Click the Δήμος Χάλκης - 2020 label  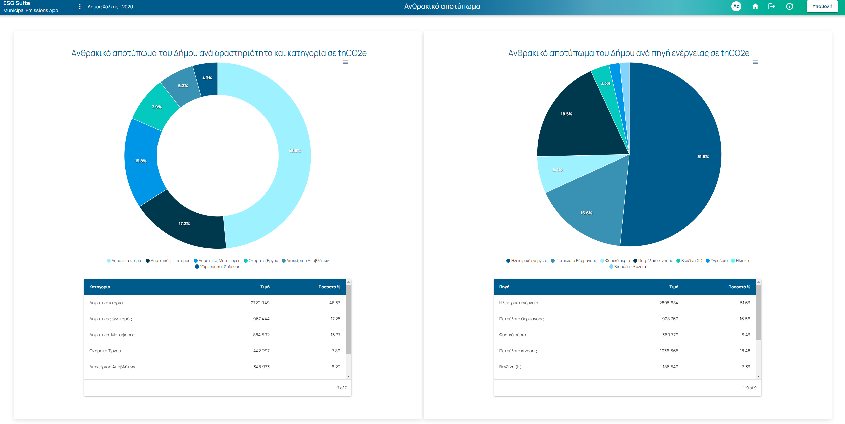[x=110, y=7]
